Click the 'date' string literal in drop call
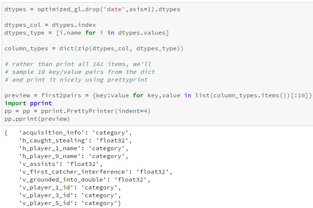The height and width of the screenshot is (208, 313). pos(114,9)
